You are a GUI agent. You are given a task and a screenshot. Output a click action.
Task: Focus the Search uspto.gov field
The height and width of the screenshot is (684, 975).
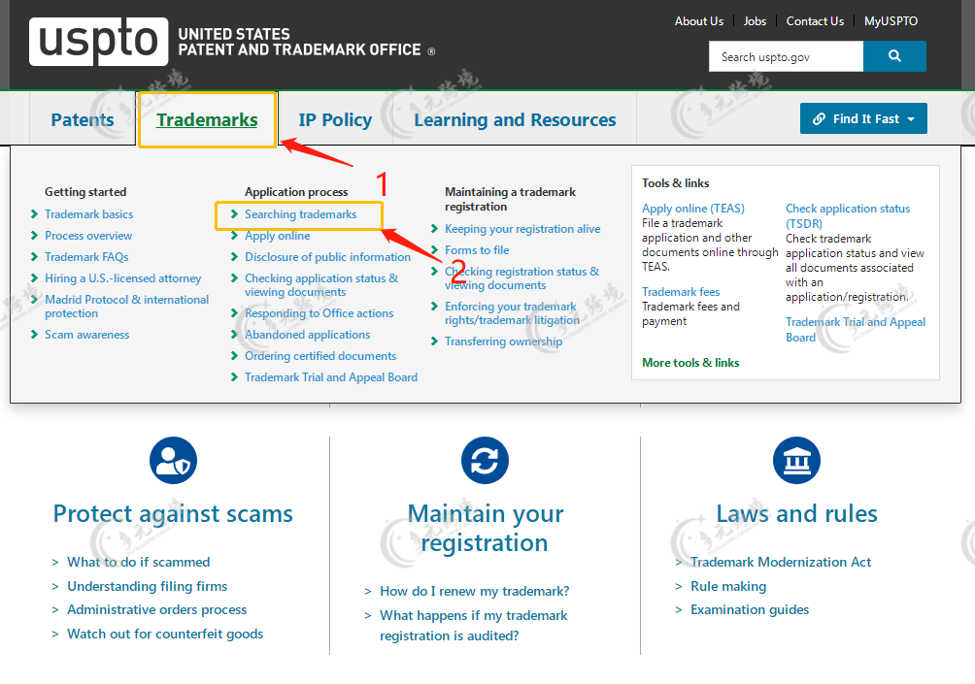point(786,56)
